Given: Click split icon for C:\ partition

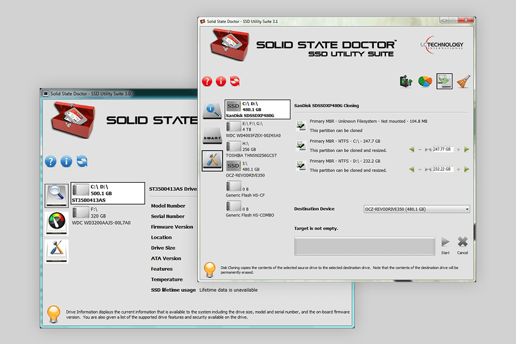Looking at the screenshot, I should 428,149.
